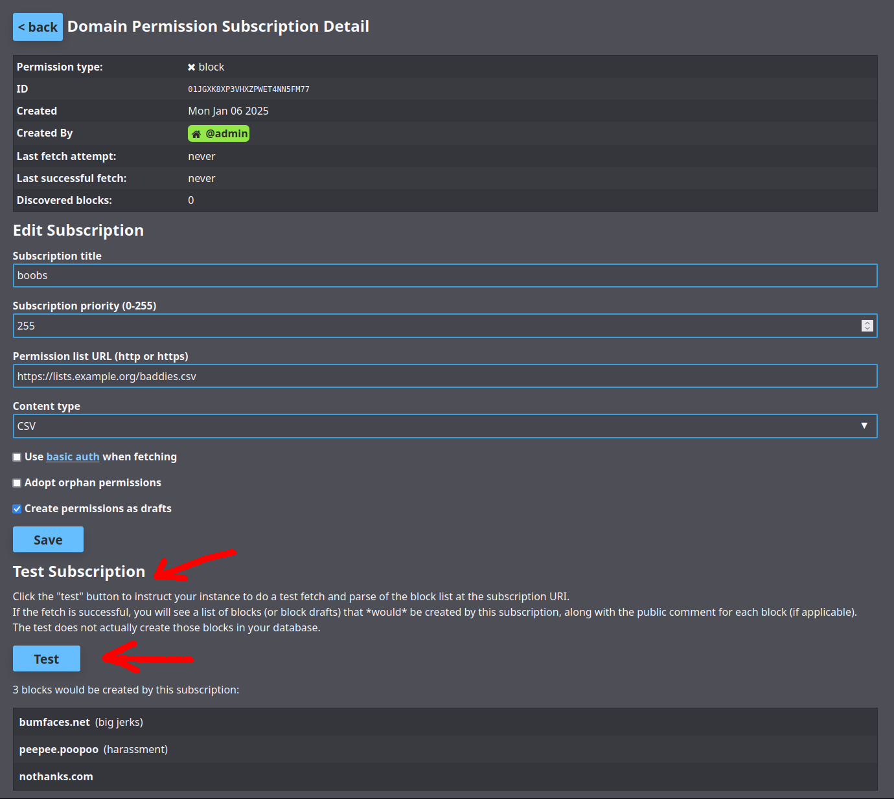The width and height of the screenshot is (894, 799).
Task: Click the Permission list URL field
Action: (444, 376)
